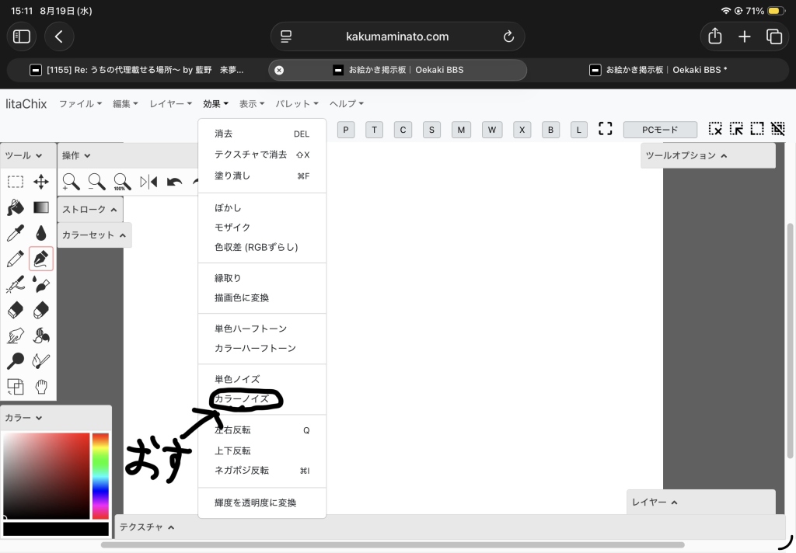Choose カラーノイズ from effects menu
Screen dimensions: 796x553
[x=262, y=398]
